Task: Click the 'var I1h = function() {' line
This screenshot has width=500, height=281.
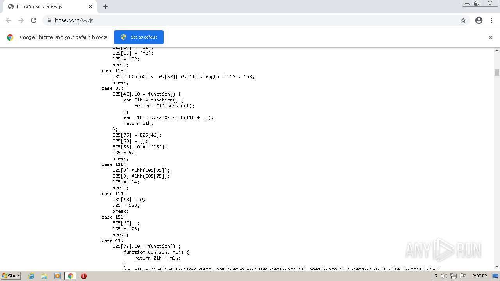Action: tap(154, 100)
